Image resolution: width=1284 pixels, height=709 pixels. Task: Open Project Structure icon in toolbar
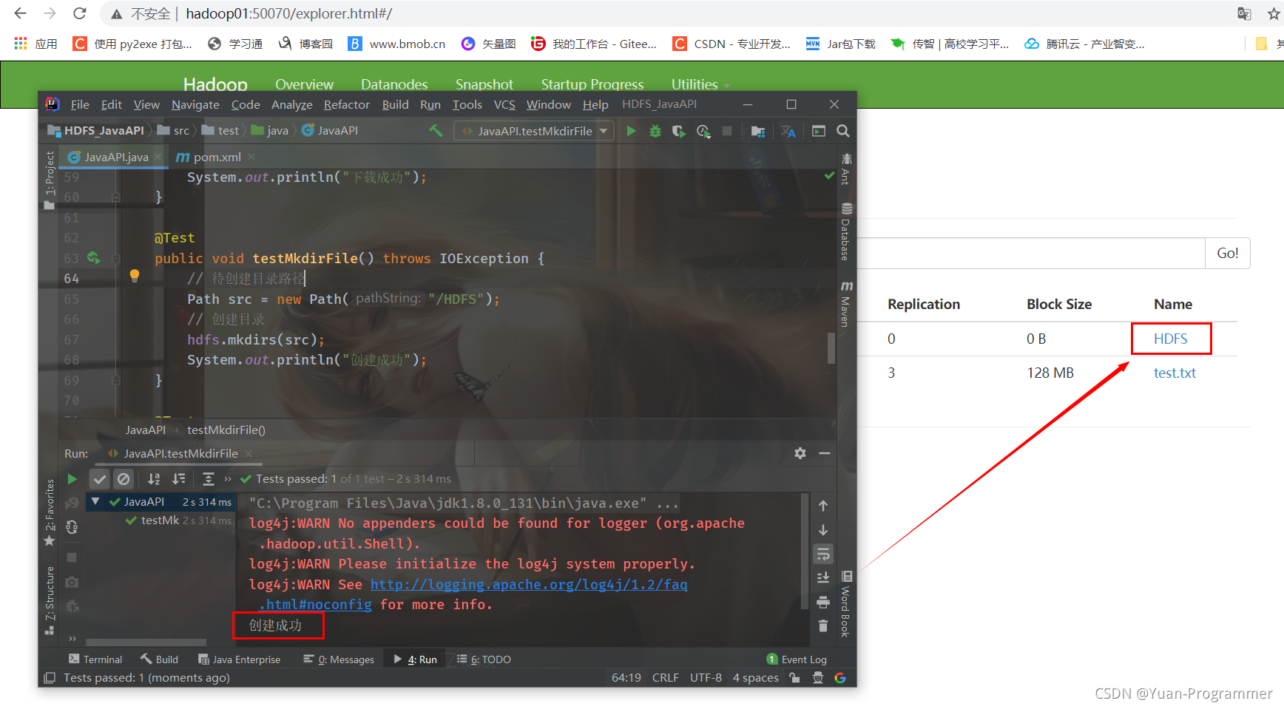pos(758,131)
